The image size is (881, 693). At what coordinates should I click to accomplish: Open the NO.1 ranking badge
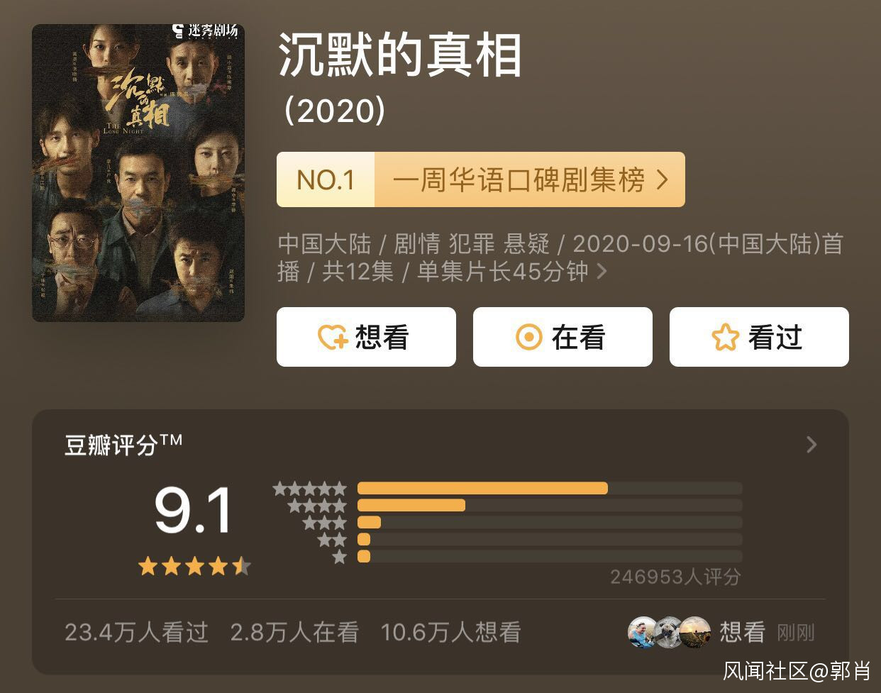tap(326, 180)
